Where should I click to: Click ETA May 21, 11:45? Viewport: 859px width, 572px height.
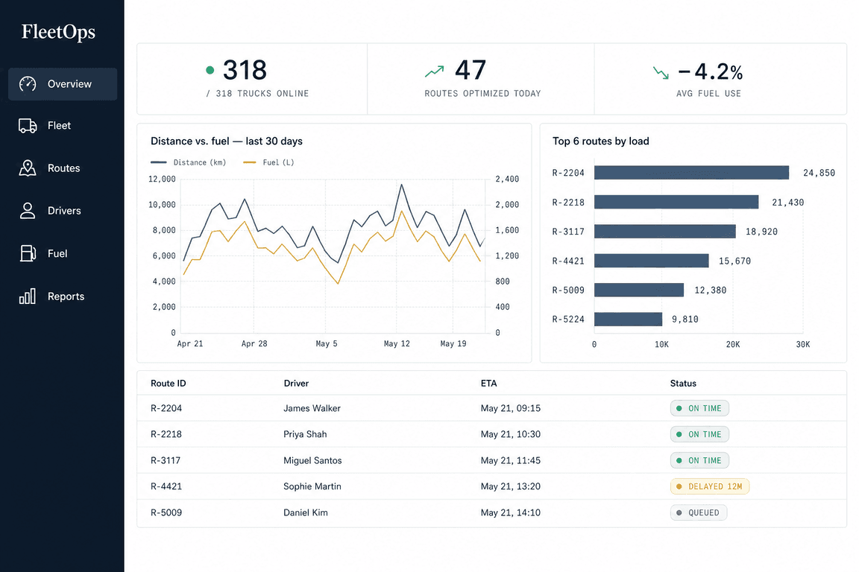(x=511, y=460)
